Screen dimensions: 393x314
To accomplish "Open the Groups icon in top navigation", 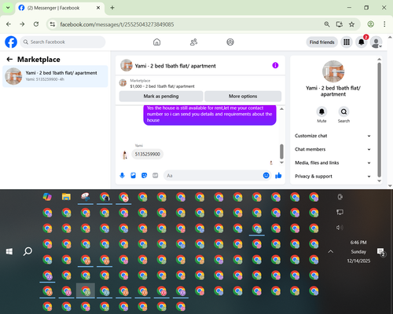I will pos(230,42).
